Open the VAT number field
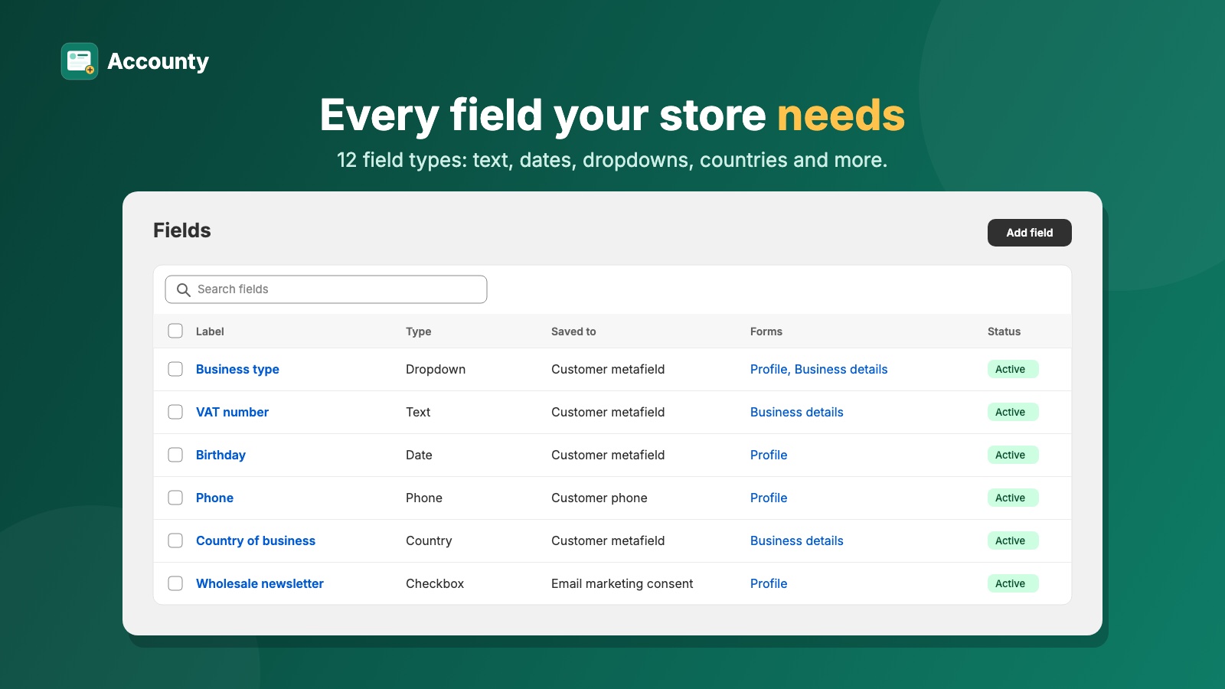Viewport: 1225px width, 689px height. pyautogui.click(x=232, y=412)
